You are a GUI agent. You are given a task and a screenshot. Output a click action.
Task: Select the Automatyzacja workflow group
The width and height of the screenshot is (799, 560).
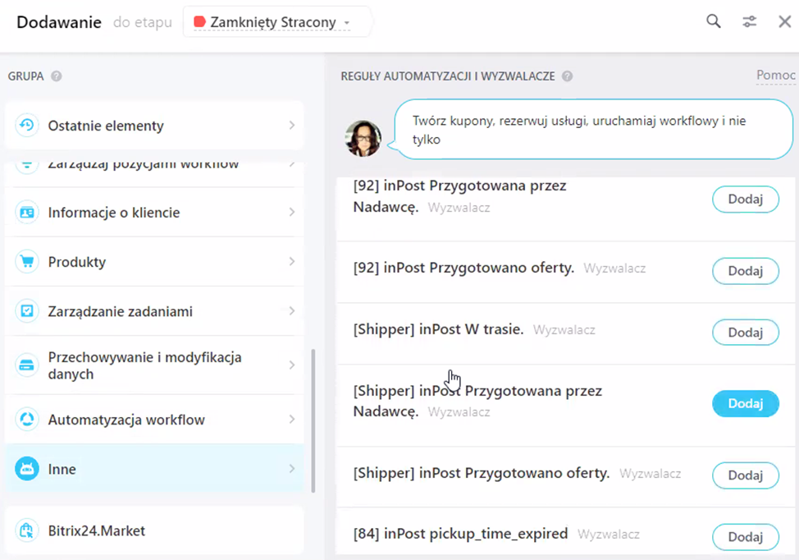coord(154,420)
